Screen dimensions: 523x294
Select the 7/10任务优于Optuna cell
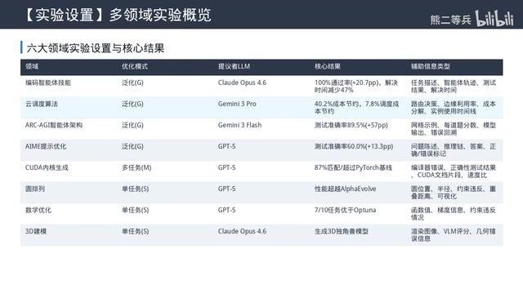coord(345,211)
